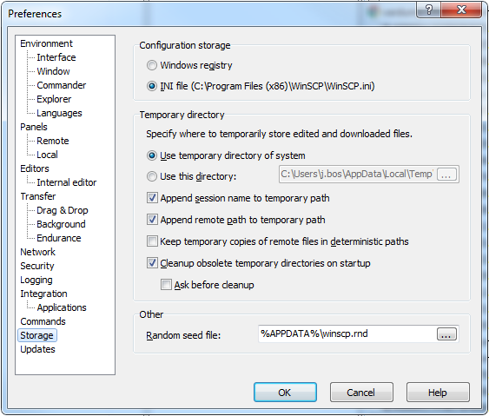Viewport: 489px width, 416px height.
Task: Check the Ask before cleanup box
Action: pyautogui.click(x=166, y=285)
